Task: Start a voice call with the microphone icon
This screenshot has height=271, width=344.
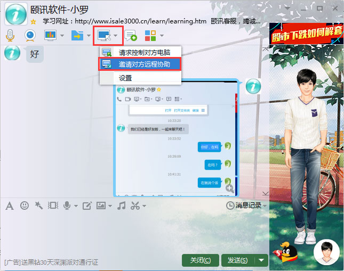Action: pyautogui.click(x=10, y=35)
